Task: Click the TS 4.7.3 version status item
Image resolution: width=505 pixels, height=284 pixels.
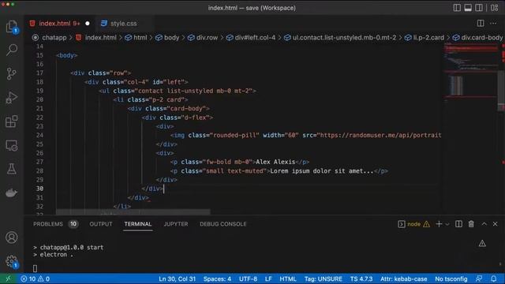Action: pos(361,278)
